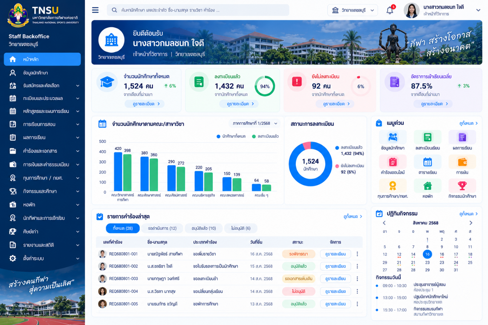Select the ทั้งหมด (28) tab
The height and width of the screenshot is (325, 488).
pos(123,228)
